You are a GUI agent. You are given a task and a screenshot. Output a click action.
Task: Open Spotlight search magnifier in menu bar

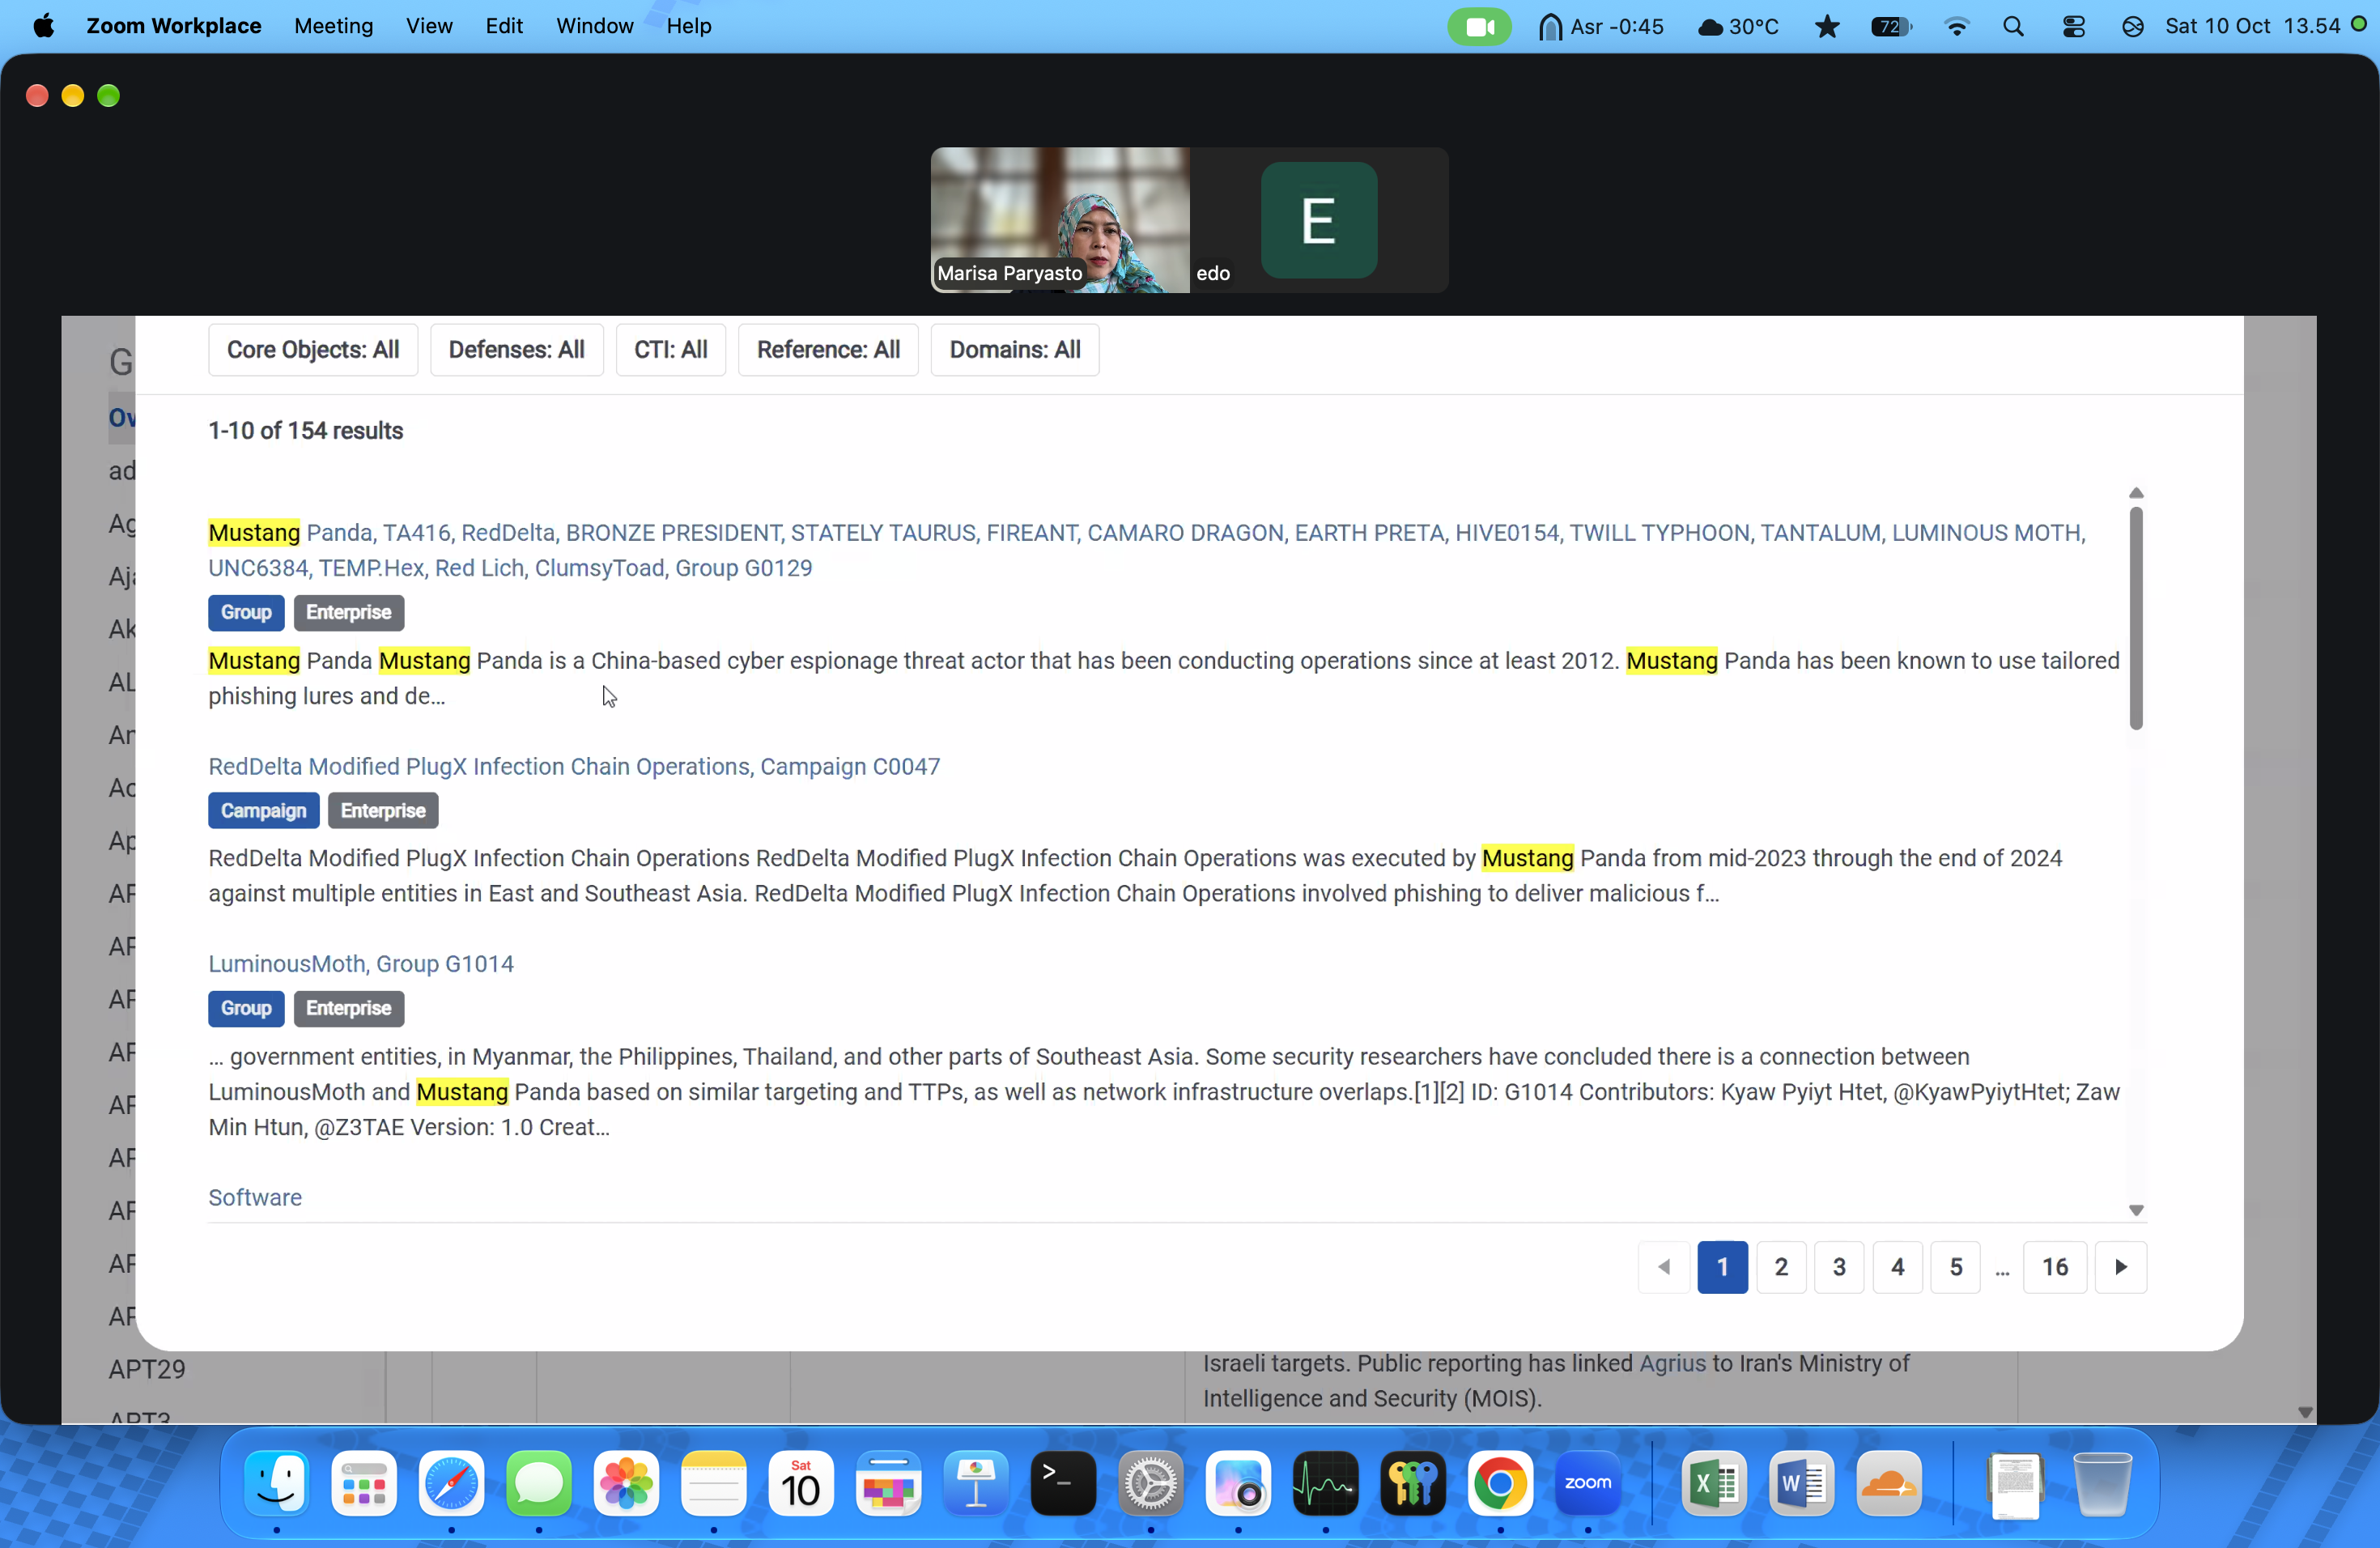(2014, 26)
